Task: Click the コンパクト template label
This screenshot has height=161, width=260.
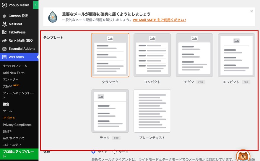Action: [x=152, y=82]
